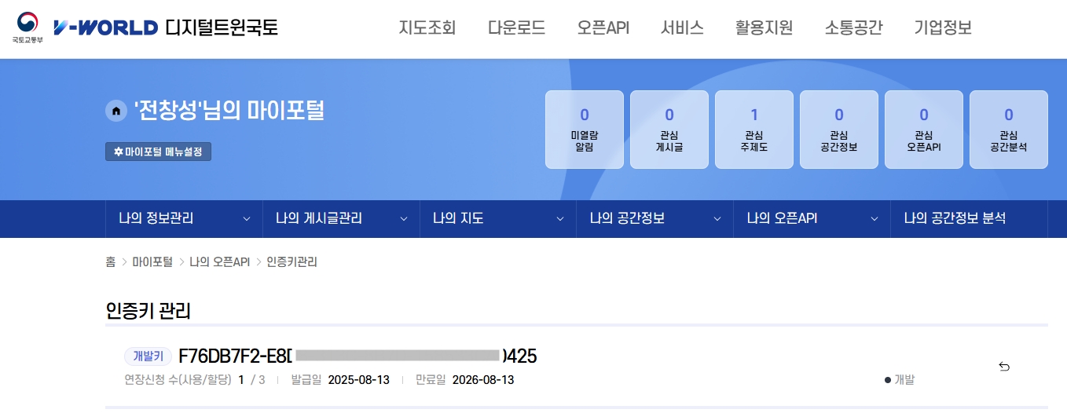Click the '전창성'님의 마이포털 title
Screen dimensions: 1067x413
(x=229, y=111)
